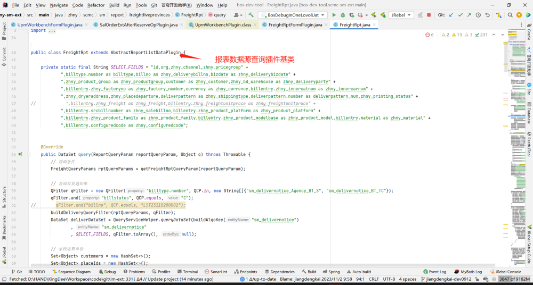533x285 pixels.
Task: Rollback changes with undo arrow icon
Action: point(488,15)
